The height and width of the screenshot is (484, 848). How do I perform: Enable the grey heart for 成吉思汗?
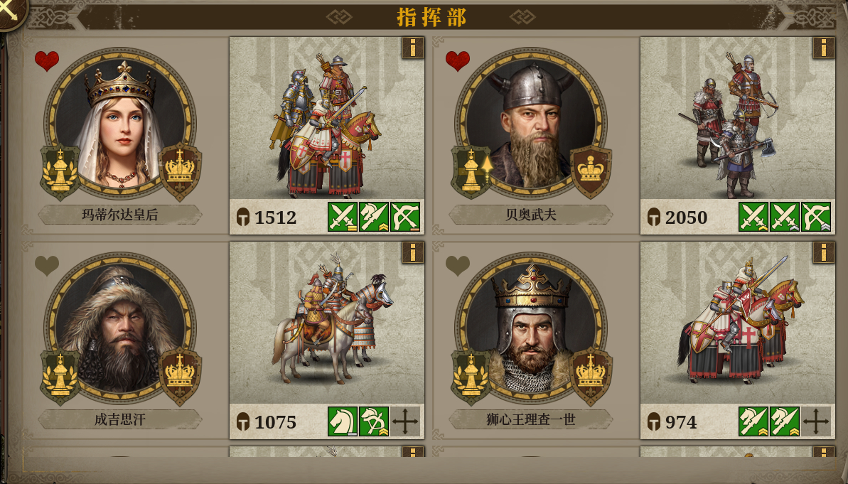(46, 266)
